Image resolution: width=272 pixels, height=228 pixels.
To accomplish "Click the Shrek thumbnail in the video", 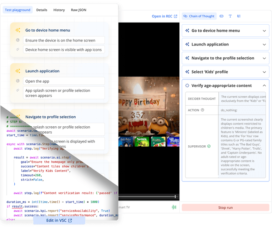I will click(142, 142).
